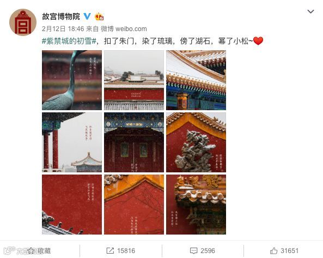Open the glazed tile gate ornament photo
The image size is (323, 258).
coord(196,205)
